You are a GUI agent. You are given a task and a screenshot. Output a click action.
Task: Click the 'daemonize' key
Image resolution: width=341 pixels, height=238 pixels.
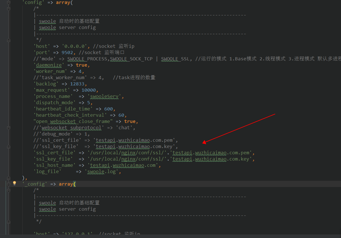[49, 65]
